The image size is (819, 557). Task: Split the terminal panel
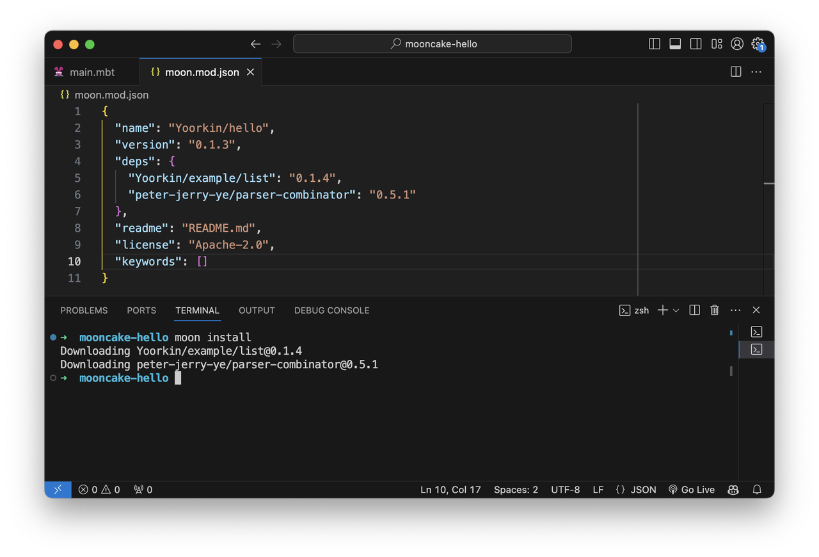click(694, 310)
